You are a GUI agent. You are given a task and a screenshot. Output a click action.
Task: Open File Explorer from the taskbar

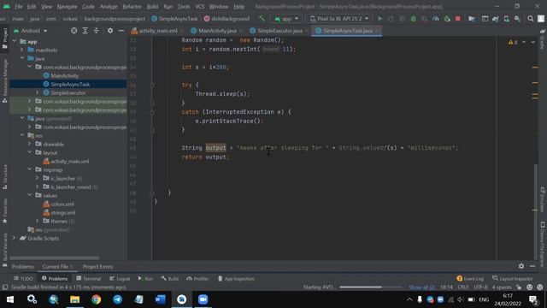pos(74,299)
